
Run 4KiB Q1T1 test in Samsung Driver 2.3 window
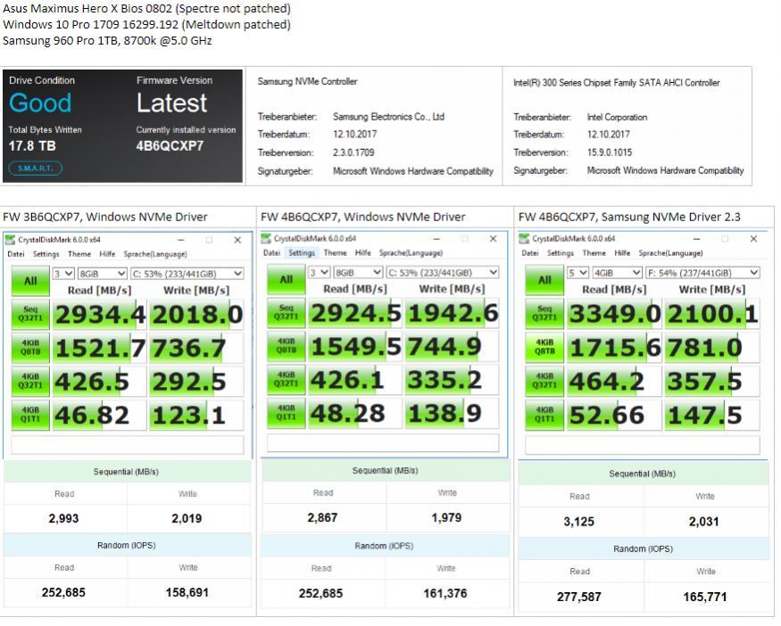(544, 415)
